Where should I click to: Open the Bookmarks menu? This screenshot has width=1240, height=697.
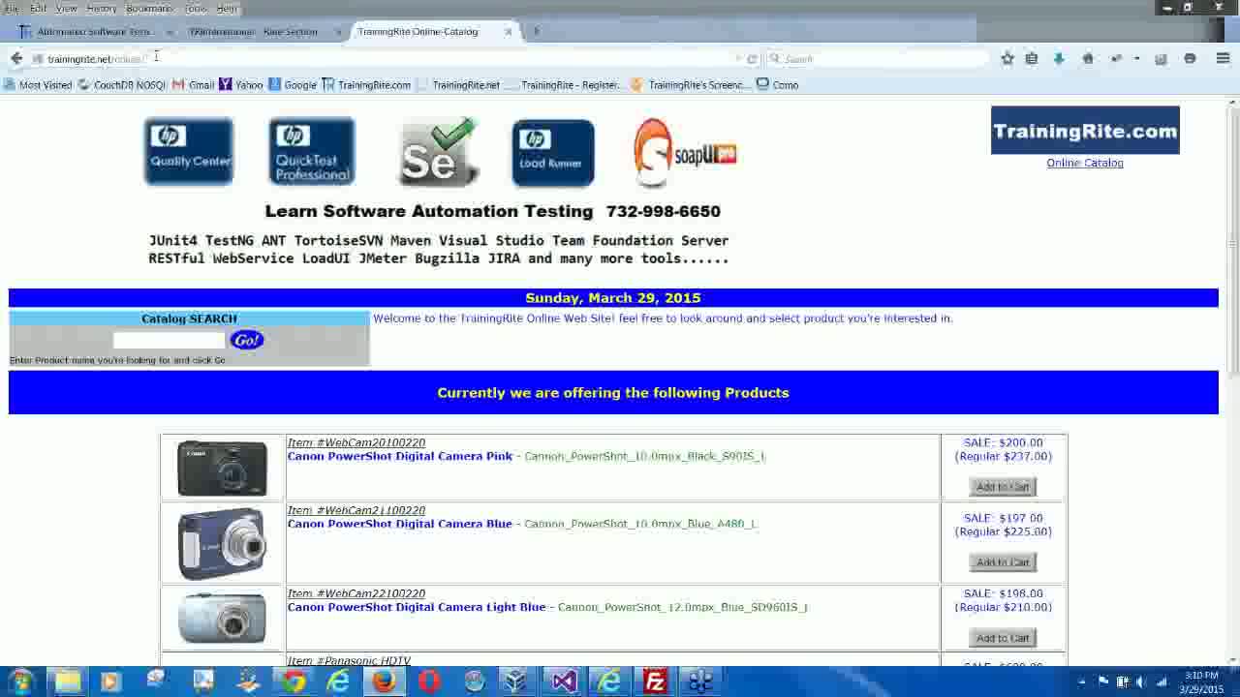pyautogui.click(x=149, y=8)
